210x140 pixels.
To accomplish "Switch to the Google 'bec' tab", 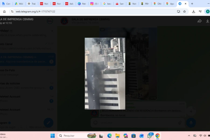I will point(107,4).
